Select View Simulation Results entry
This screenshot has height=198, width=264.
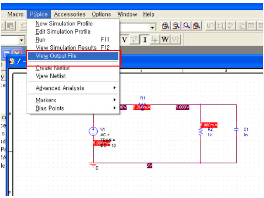pyautogui.click(x=73, y=47)
